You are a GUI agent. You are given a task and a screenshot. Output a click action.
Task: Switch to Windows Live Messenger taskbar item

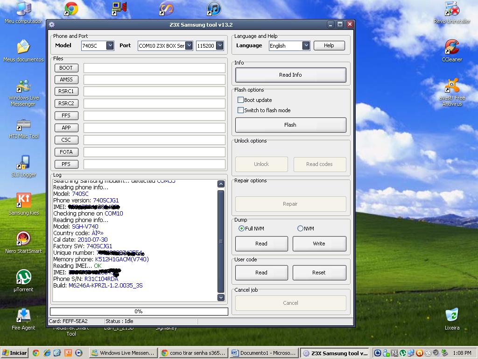pyautogui.click(x=124, y=353)
